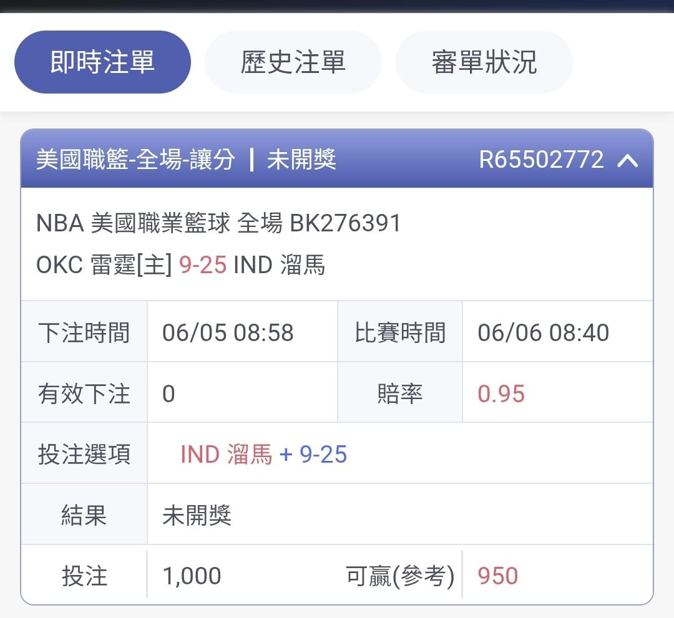
Task: Click the 有效下注 label
Action: (84, 394)
